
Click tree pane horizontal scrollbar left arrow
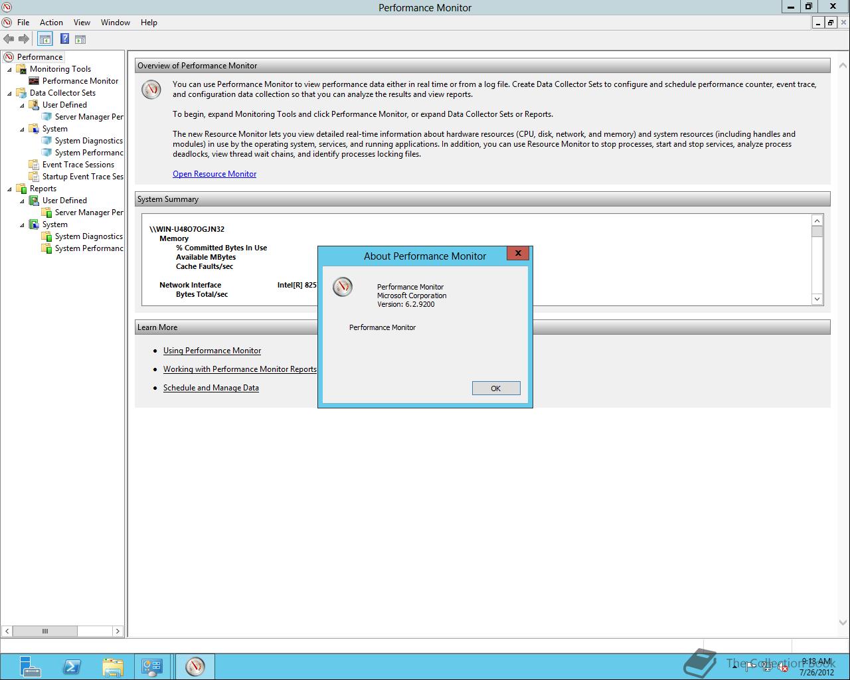[x=7, y=631]
